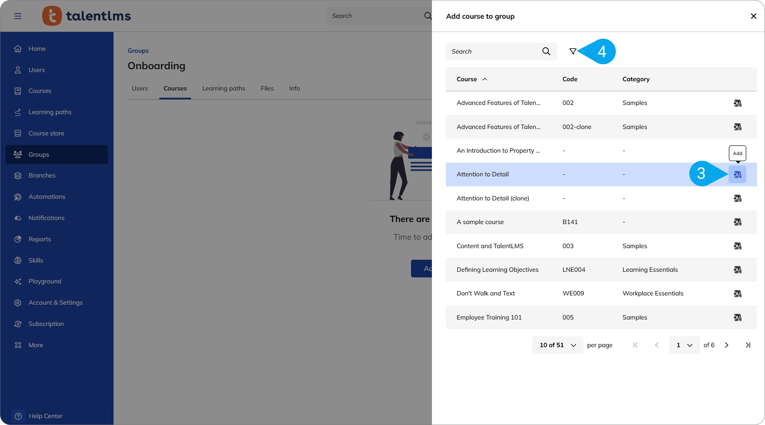The height and width of the screenshot is (425, 765).
Task: Add Content and TalentLMS course
Action: tap(737, 246)
